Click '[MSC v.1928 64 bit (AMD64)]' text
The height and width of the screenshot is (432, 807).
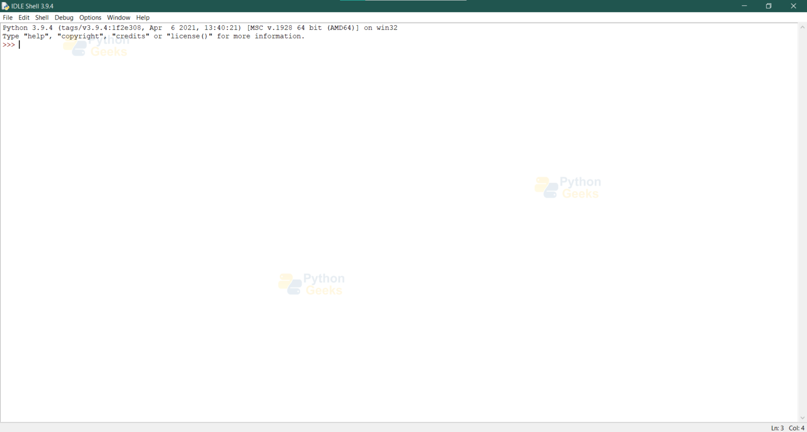303,28
